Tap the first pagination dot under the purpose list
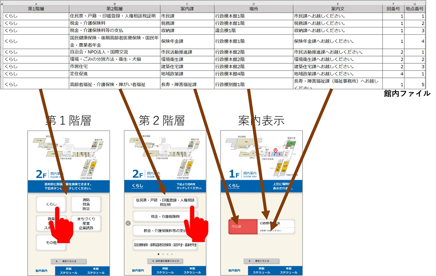The height and width of the screenshot is (276, 436). (158, 254)
